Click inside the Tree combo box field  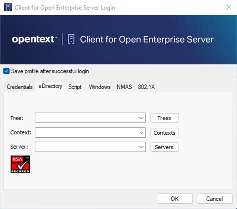point(90,118)
